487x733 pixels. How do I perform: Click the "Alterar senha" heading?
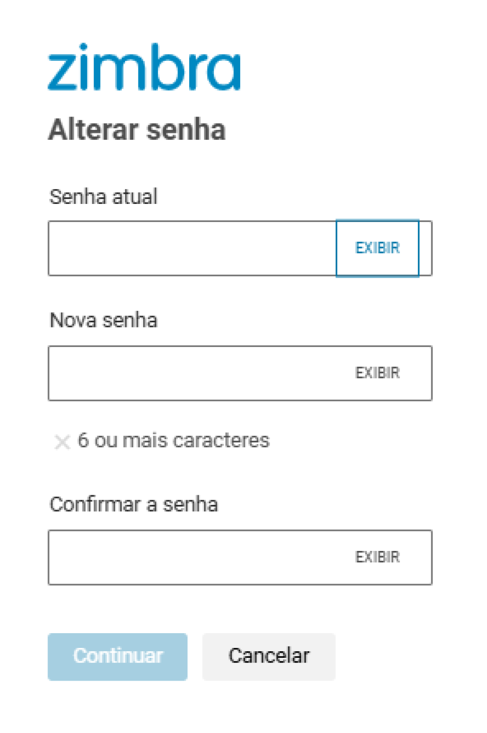[x=137, y=130]
